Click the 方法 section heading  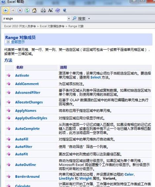8,60
